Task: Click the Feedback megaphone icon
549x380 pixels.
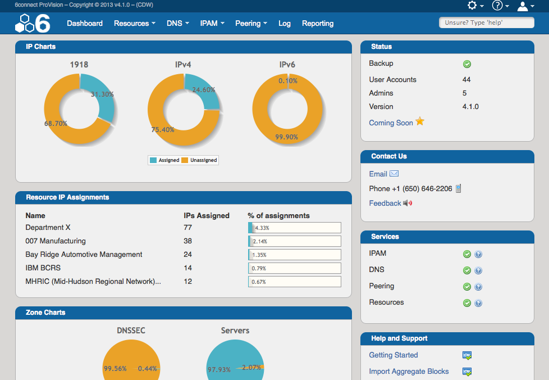Action: [408, 203]
